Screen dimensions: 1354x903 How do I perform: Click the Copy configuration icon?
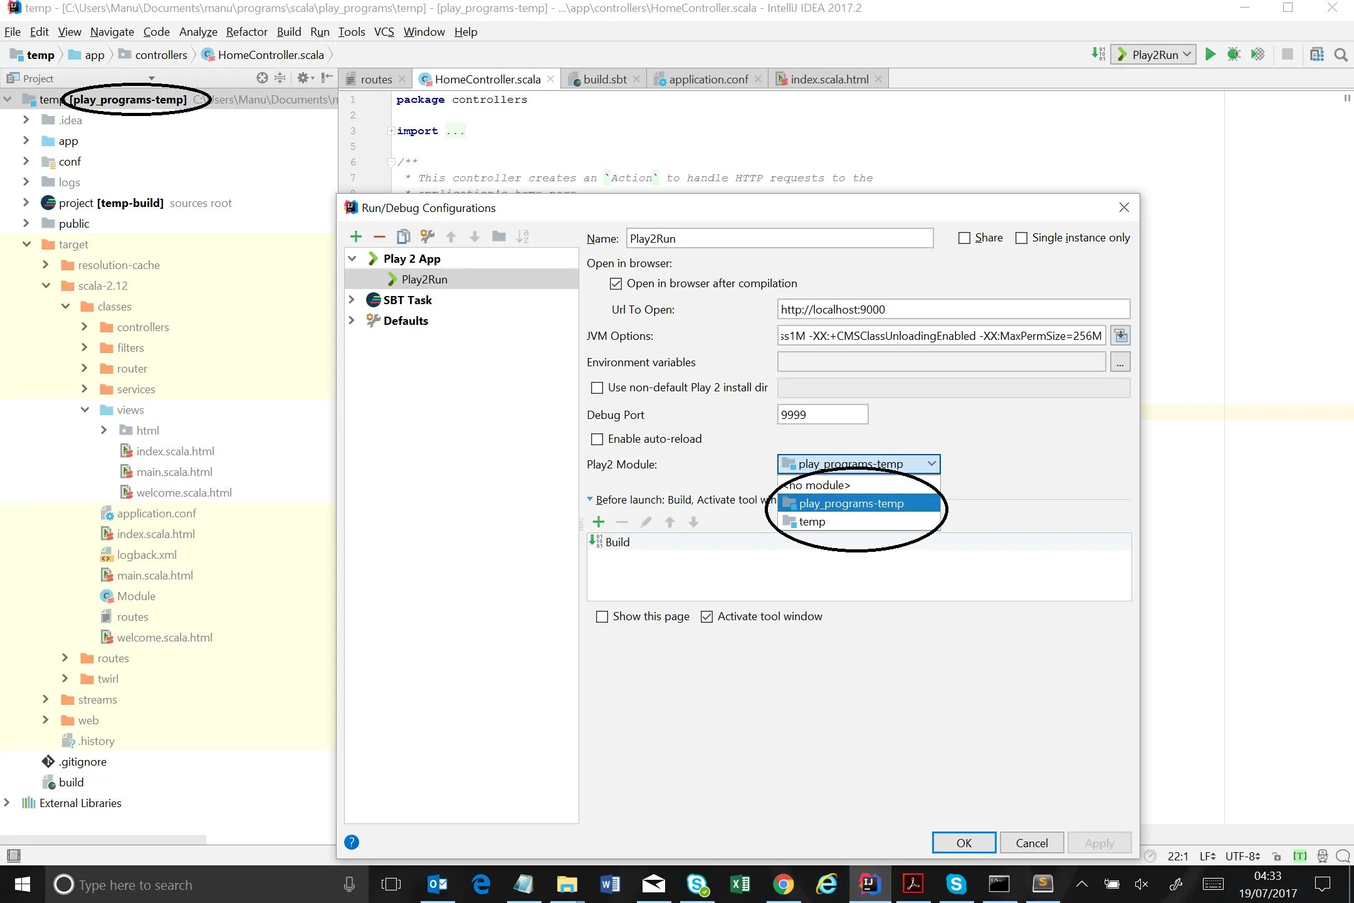coord(403,236)
